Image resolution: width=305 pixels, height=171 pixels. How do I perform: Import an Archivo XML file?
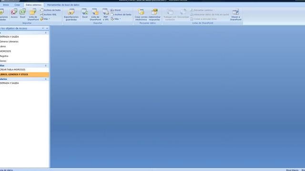coord(48,15)
